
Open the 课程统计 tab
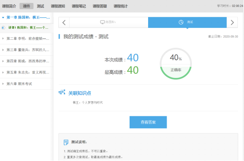point(121,6)
